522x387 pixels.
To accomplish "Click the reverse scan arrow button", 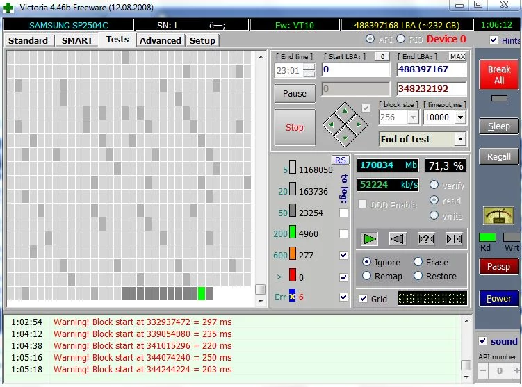I will click(x=398, y=239).
